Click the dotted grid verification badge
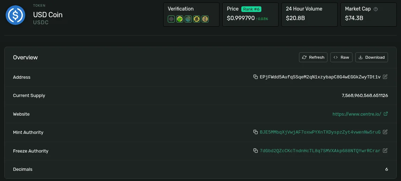This screenshot has width=401, height=181. click(x=171, y=19)
